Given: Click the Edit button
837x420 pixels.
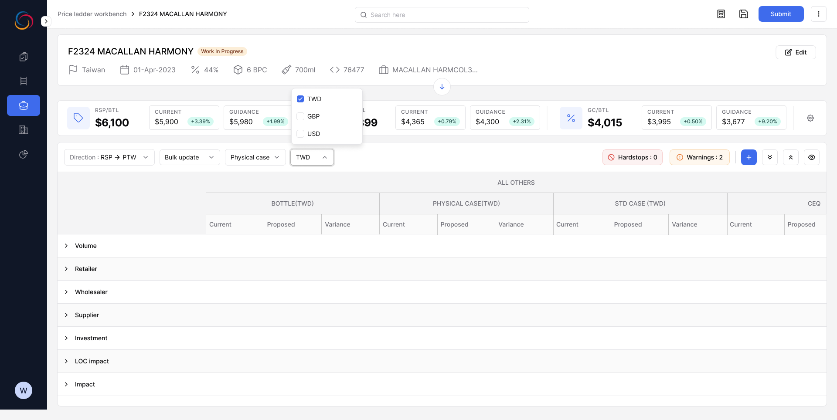Looking at the screenshot, I should point(796,52).
